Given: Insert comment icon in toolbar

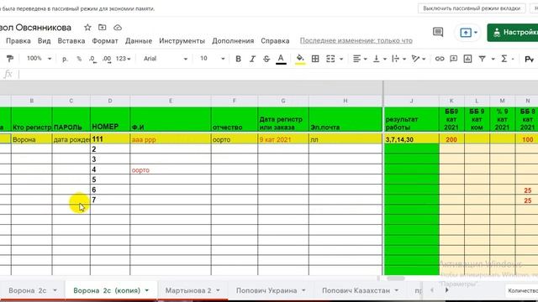Looking at the screenshot, I should click(453, 59).
